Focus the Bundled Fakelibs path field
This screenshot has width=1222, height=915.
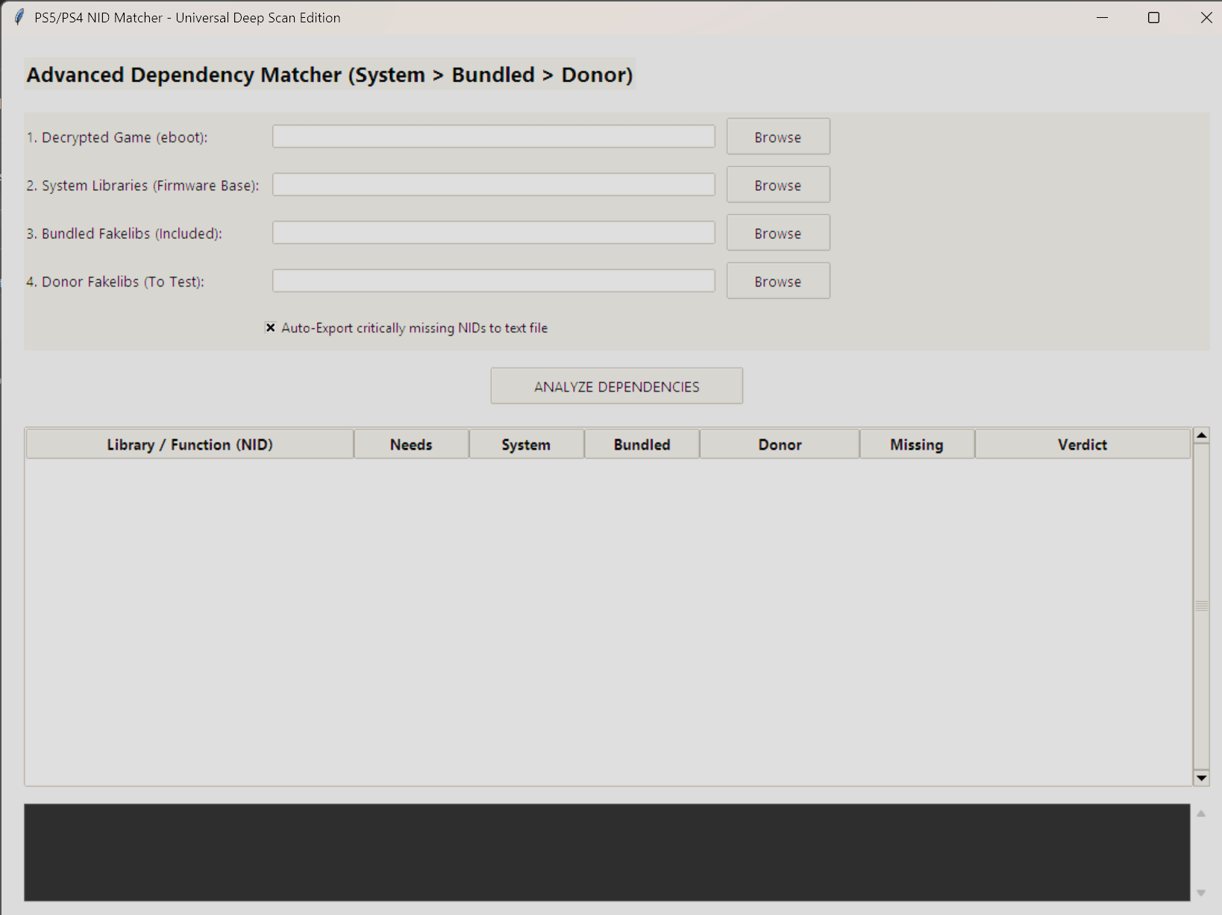493,233
